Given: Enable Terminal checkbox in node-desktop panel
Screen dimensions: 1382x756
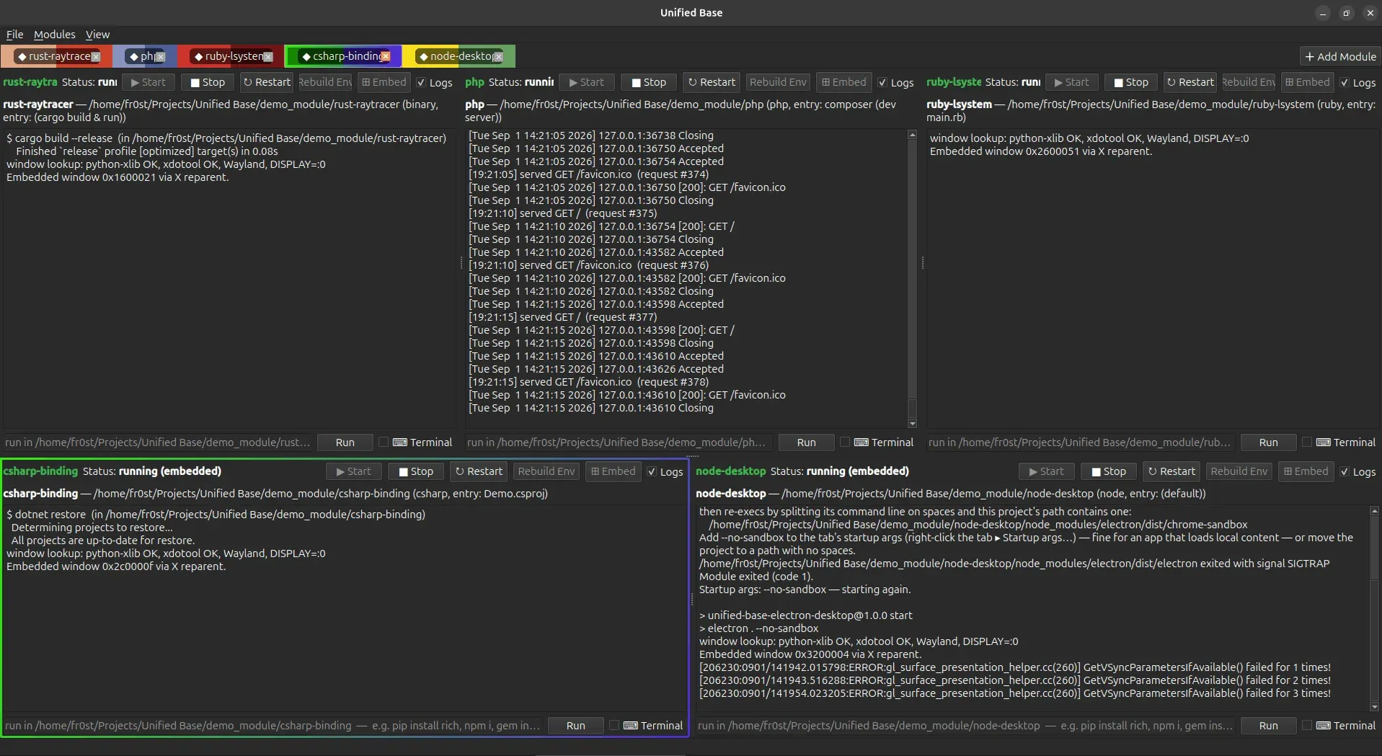Looking at the screenshot, I should pyautogui.click(x=1339, y=726).
